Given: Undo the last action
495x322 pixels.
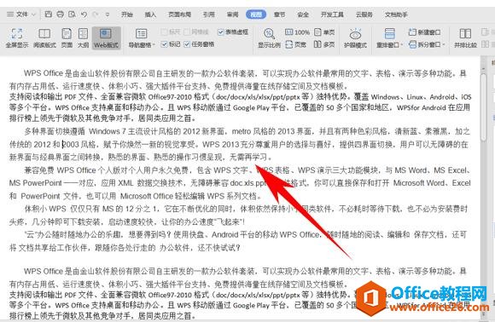Looking at the screenshot, I should click(x=84, y=14).
